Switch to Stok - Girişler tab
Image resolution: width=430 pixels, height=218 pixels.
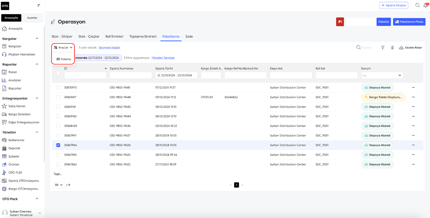[x=62, y=36]
